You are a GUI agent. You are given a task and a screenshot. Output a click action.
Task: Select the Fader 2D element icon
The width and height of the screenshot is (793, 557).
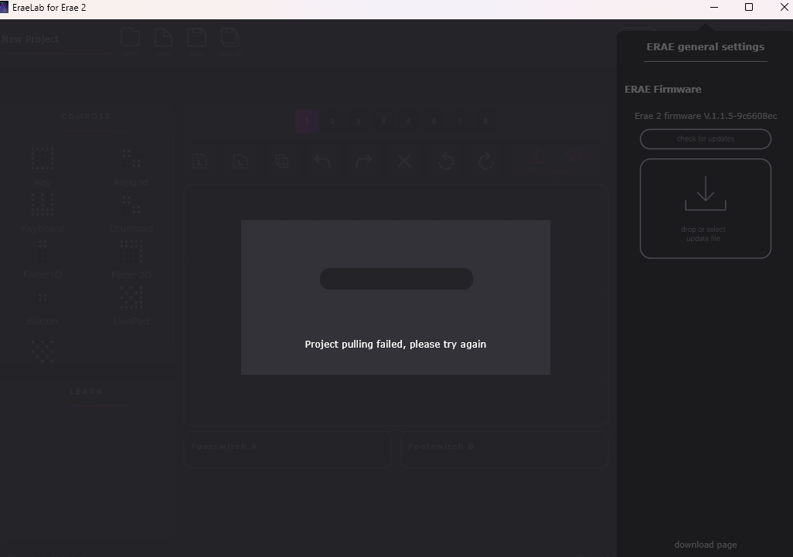click(x=131, y=251)
